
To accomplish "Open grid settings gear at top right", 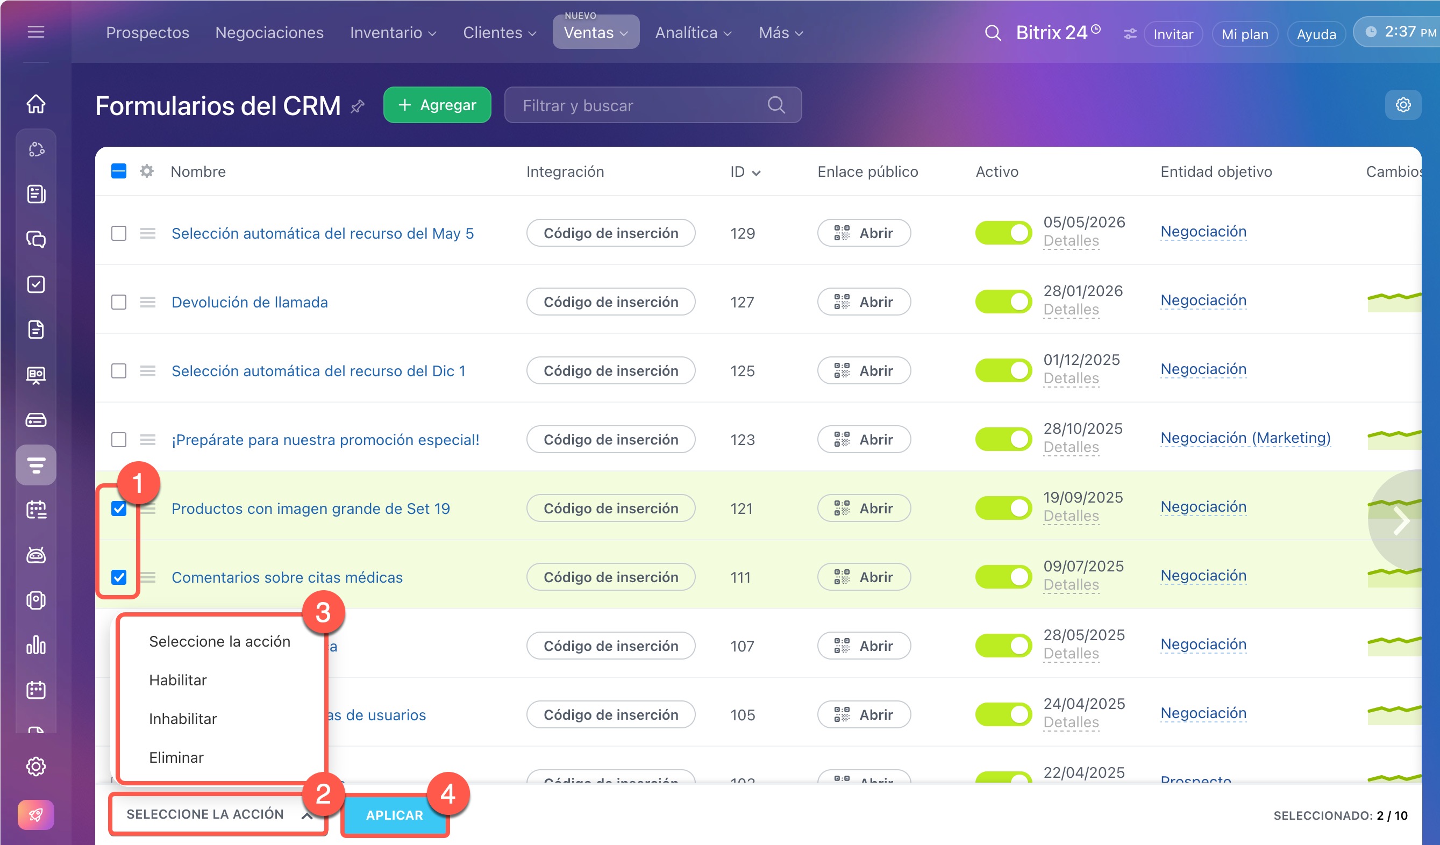I will 1403,105.
